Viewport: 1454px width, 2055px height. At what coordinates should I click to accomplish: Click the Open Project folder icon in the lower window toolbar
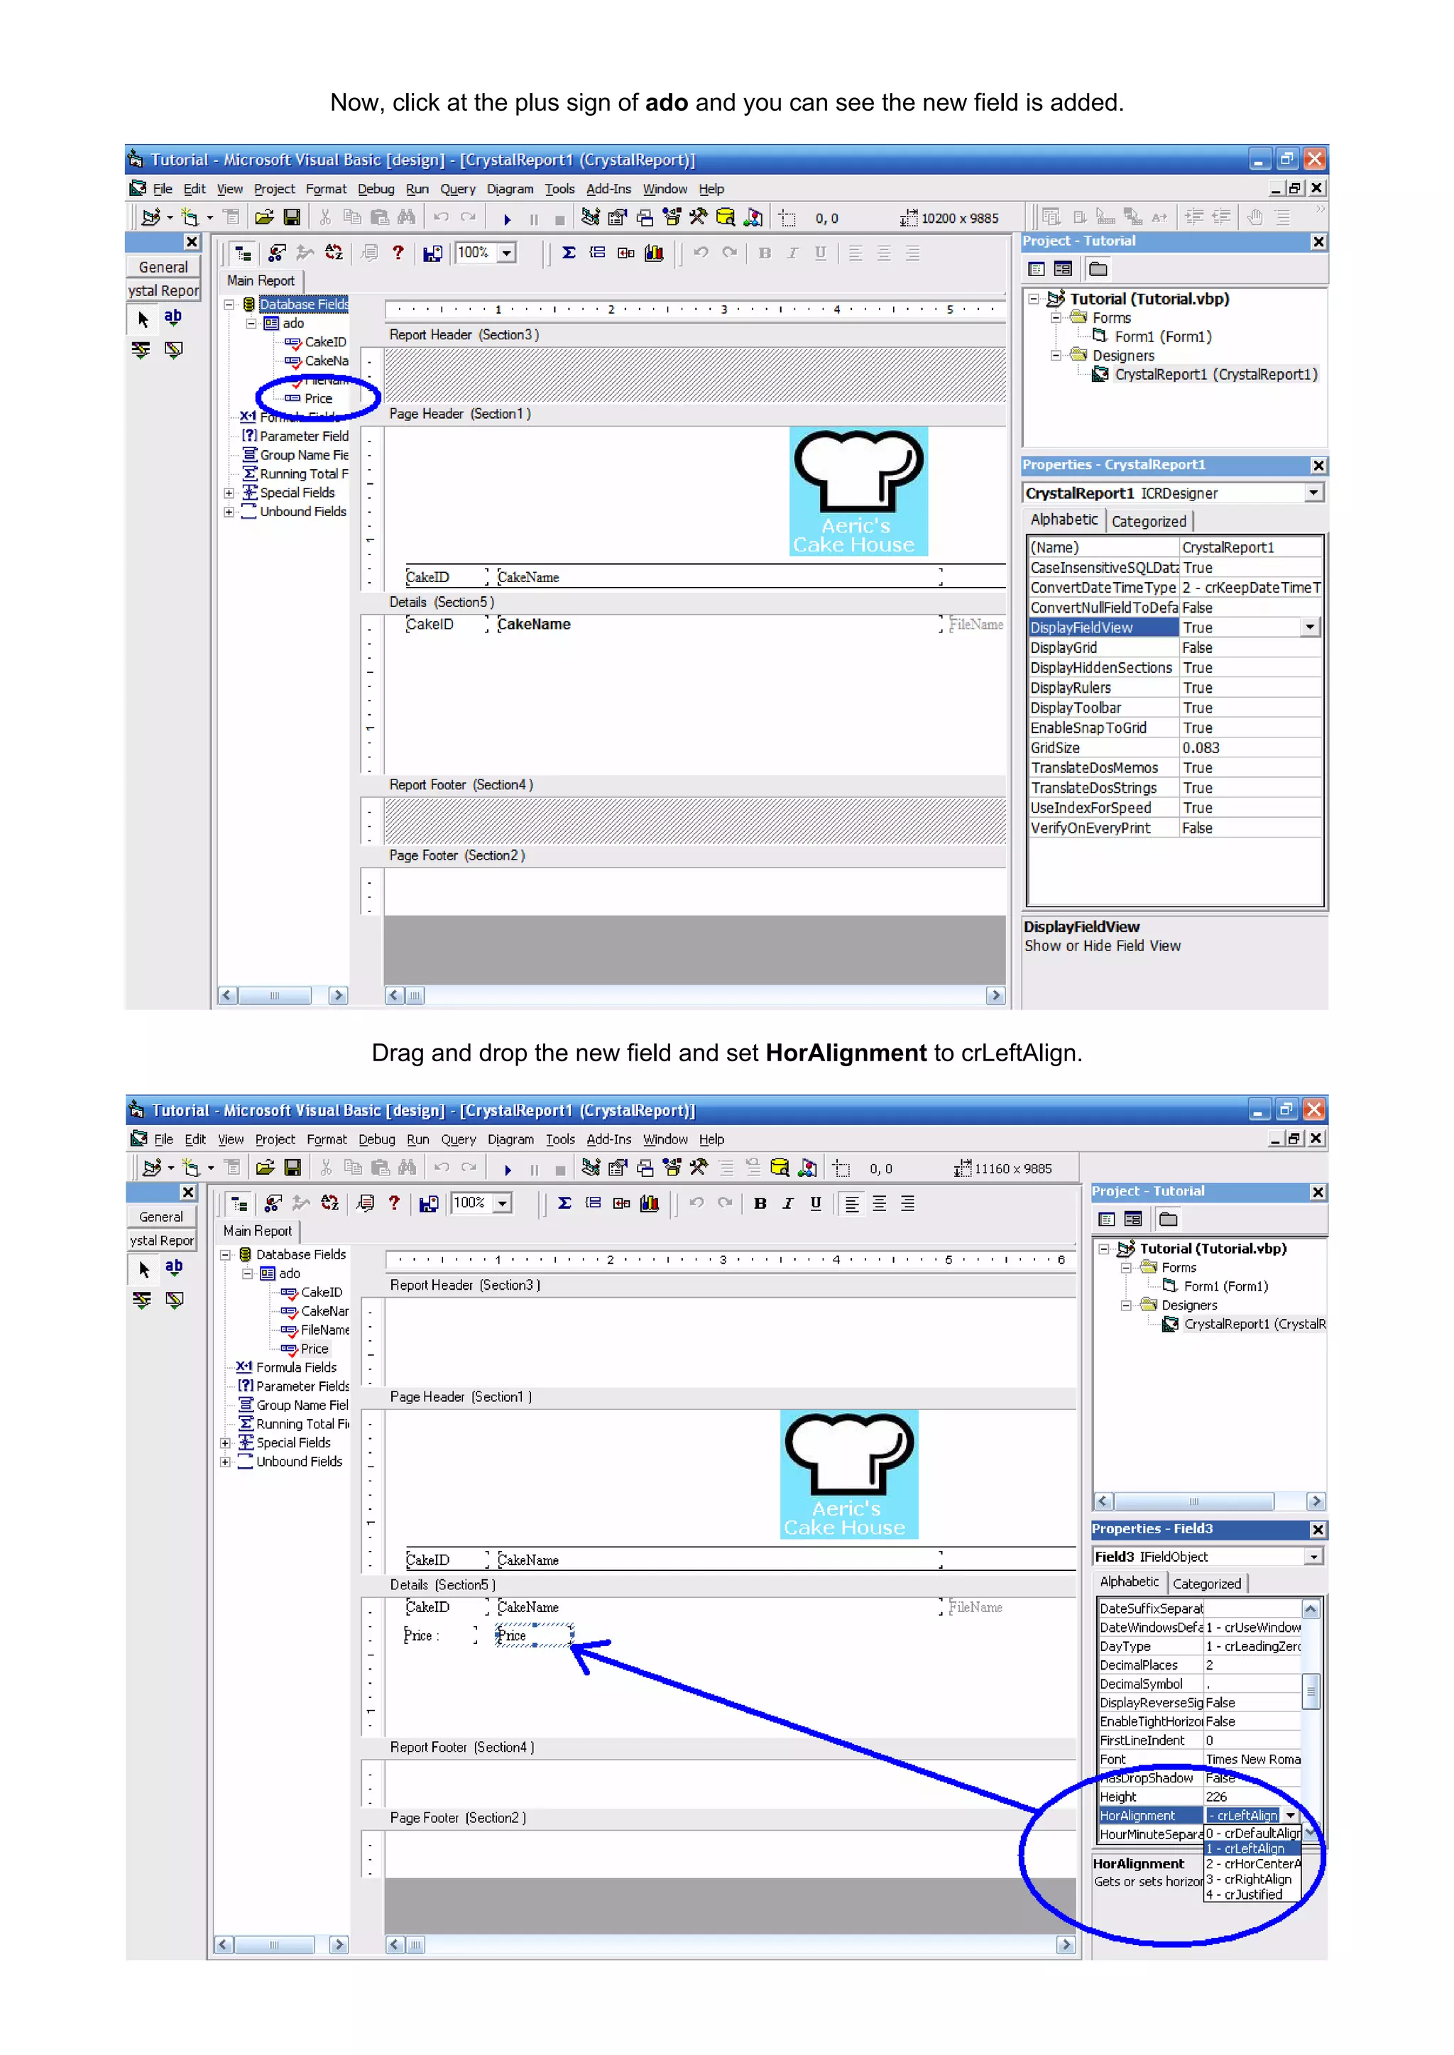[x=265, y=1168]
